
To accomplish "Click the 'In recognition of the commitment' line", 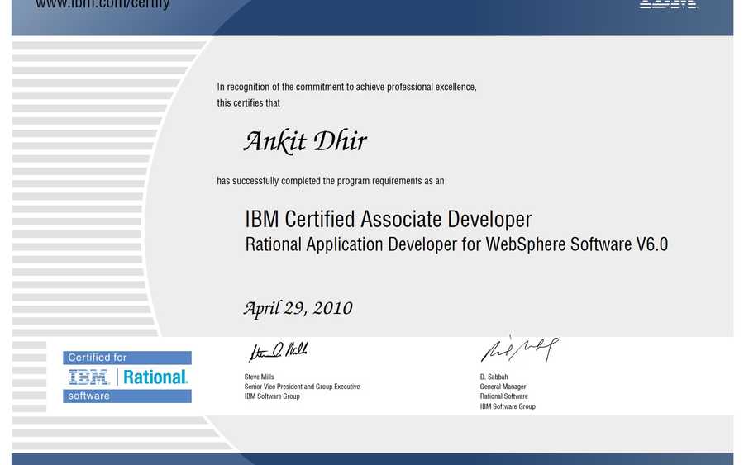I will point(346,88).
